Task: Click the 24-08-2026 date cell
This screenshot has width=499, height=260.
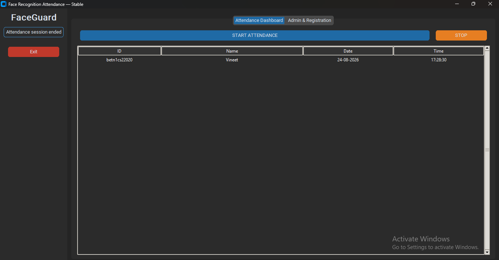Action: click(x=348, y=60)
